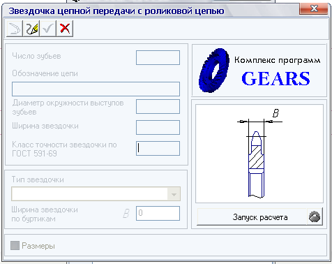Close the sprocket dialog window
This screenshot has width=332, height=264.
(315, 9)
